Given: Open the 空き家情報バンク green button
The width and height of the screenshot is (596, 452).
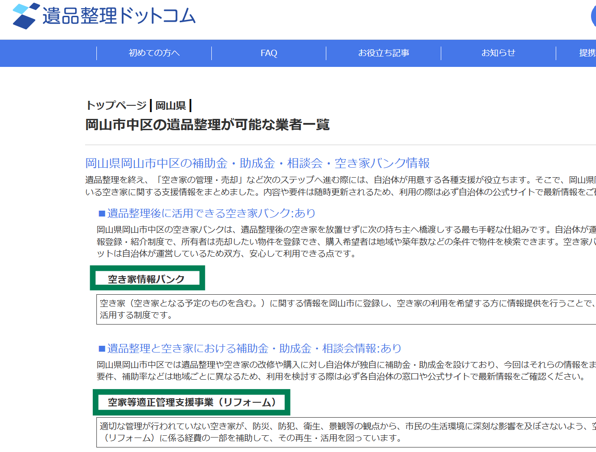Looking at the screenshot, I should pyautogui.click(x=147, y=278).
